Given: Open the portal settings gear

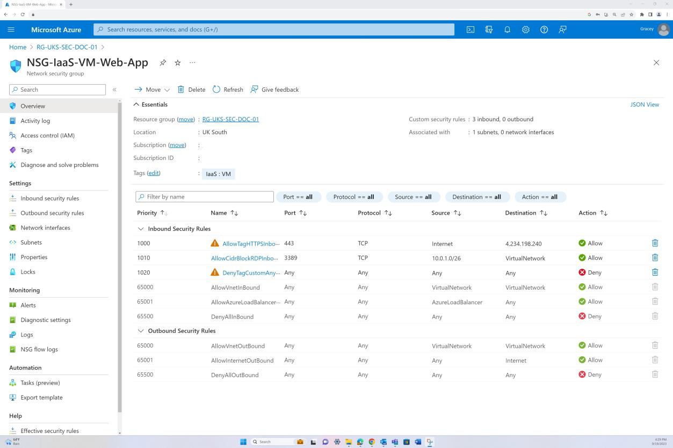Looking at the screenshot, I should tap(525, 30).
